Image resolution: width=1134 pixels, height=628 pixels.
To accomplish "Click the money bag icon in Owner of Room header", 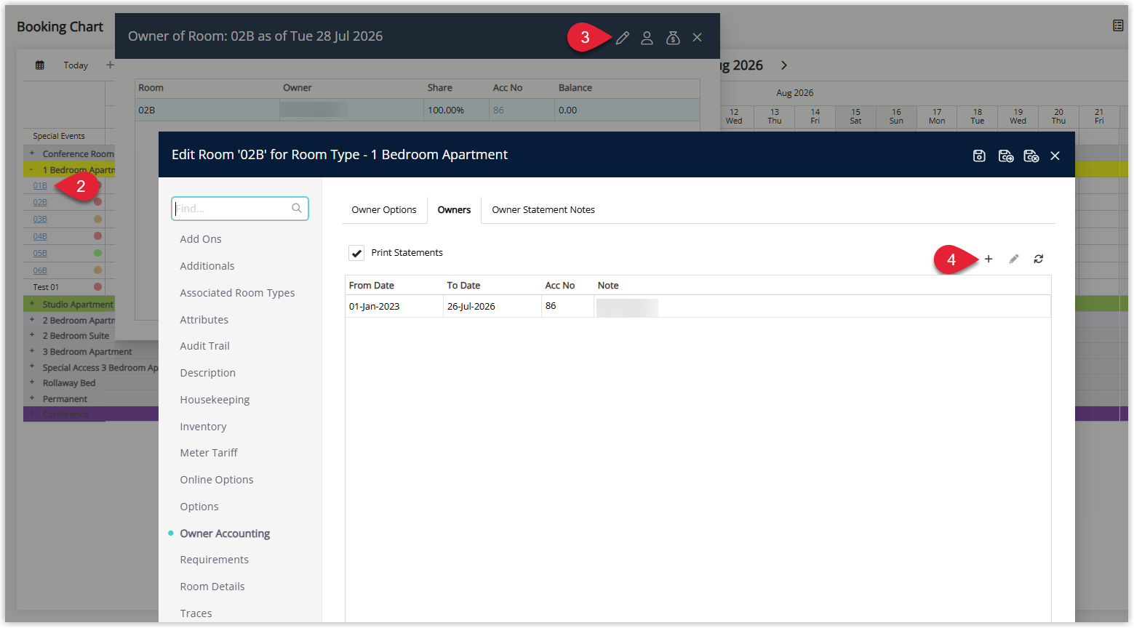I will pyautogui.click(x=673, y=38).
